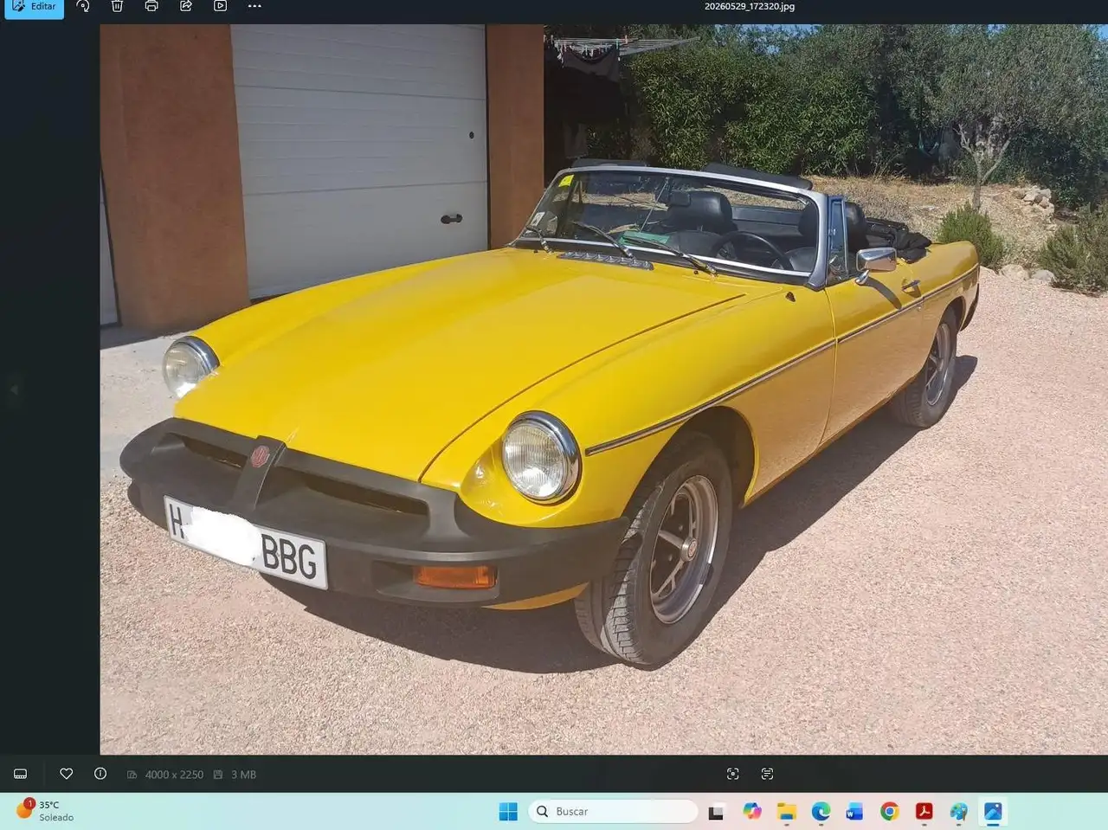The height and width of the screenshot is (830, 1108).
Task: Click the text scan icon in the status bar
Action: [767, 774]
